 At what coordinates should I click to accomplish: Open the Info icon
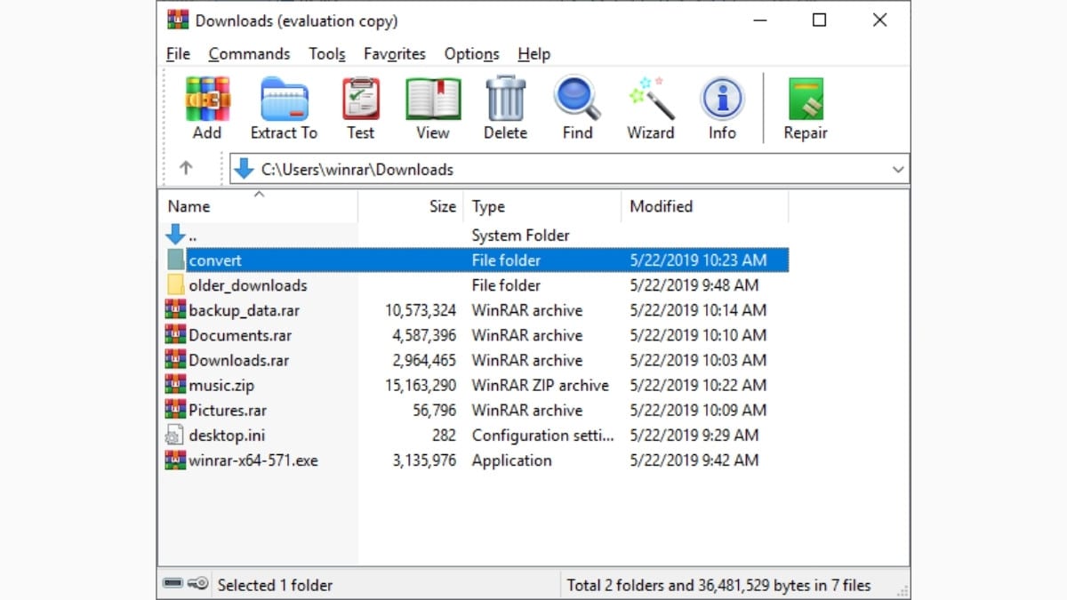(721, 102)
